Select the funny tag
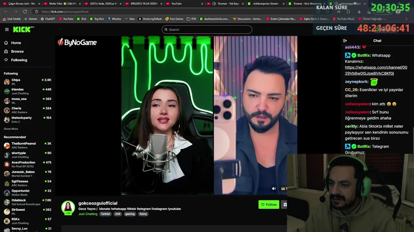This screenshot has width=414, height=232. click(143, 214)
